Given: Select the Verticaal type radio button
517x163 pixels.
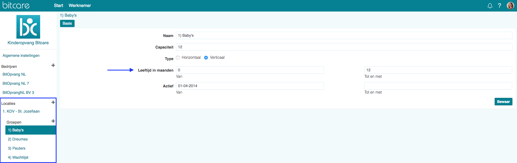Looking at the screenshot, I should 206,58.
